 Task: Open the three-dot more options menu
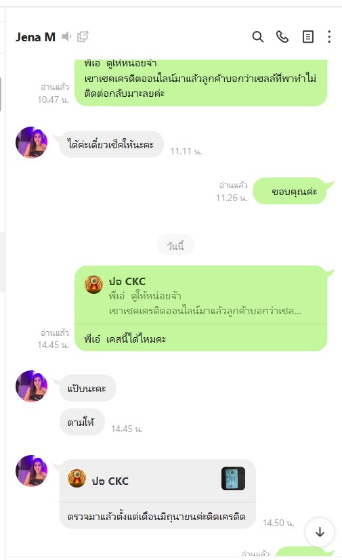tap(329, 37)
